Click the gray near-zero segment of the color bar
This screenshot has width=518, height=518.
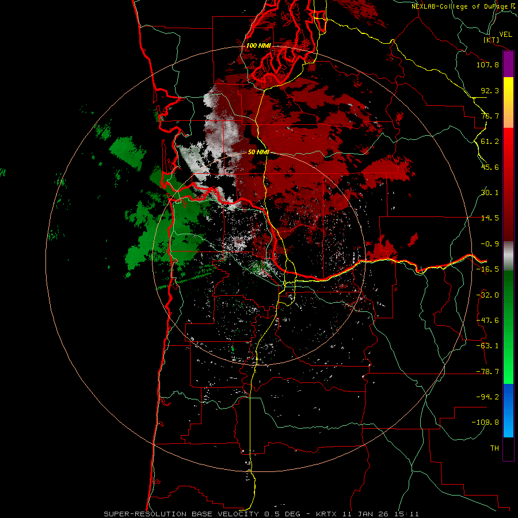pos(508,256)
